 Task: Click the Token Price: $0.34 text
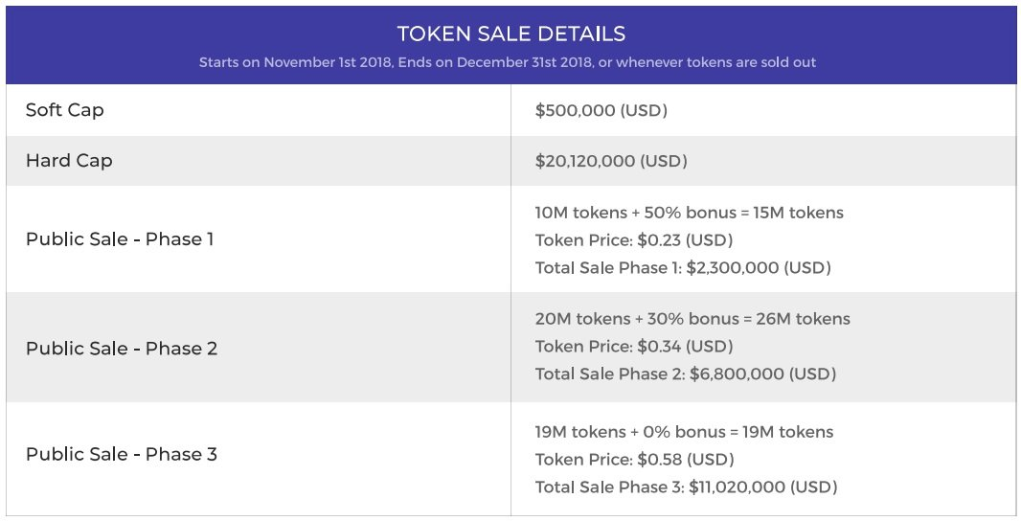pyautogui.click(x=635, y=346)
